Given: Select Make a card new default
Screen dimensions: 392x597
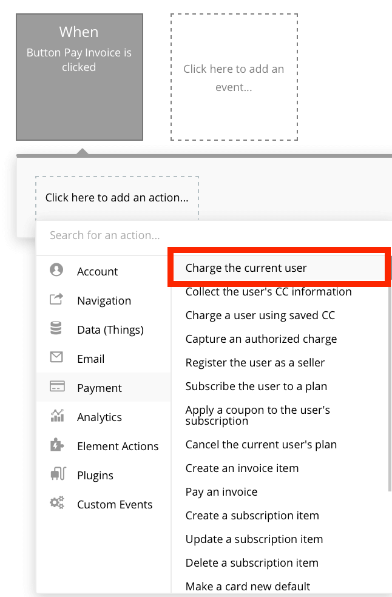Looking at the screenshot, I should (248, 586).
